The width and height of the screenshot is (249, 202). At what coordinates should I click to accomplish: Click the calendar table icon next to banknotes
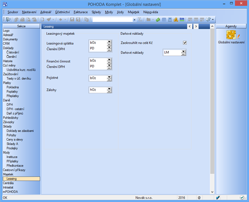[164, 19]
